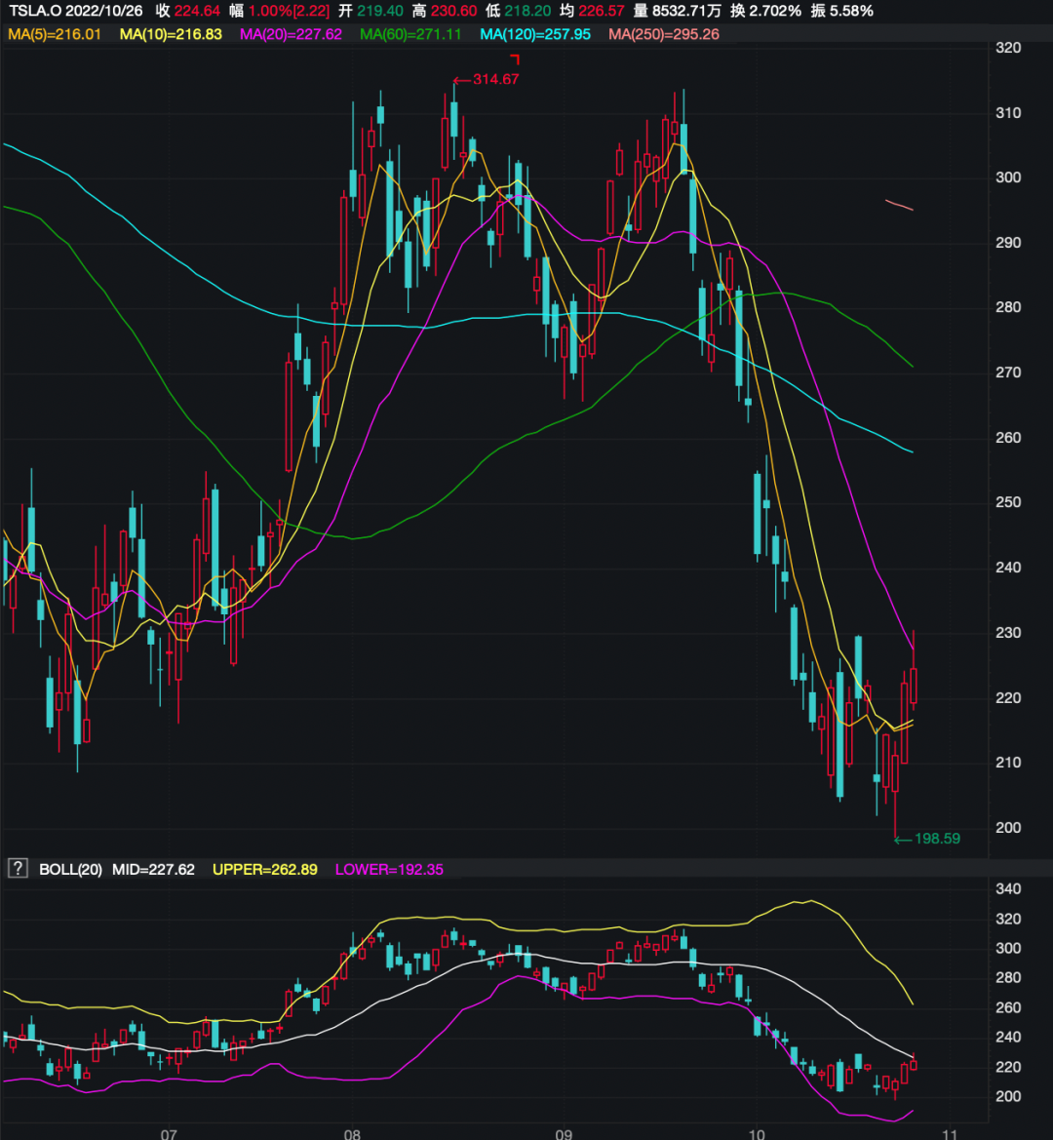The width and height of the screenshot is (1053, 1140).
Task: Click the 198.59 low price annotation
Action: click(x=937, y=839)
